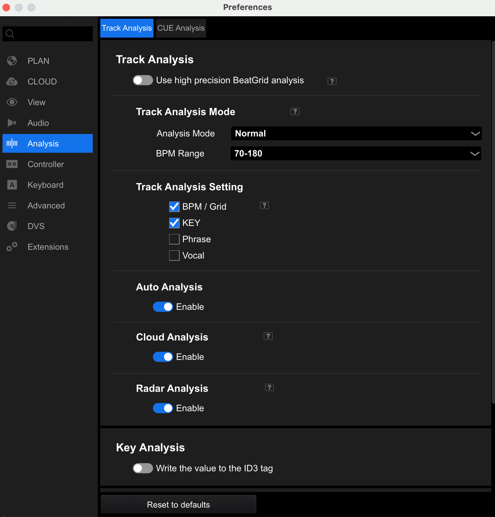
Task: Enable high precision BeatGrid analysis toggle
Action: pyautogui.click(x=143, y=80)
